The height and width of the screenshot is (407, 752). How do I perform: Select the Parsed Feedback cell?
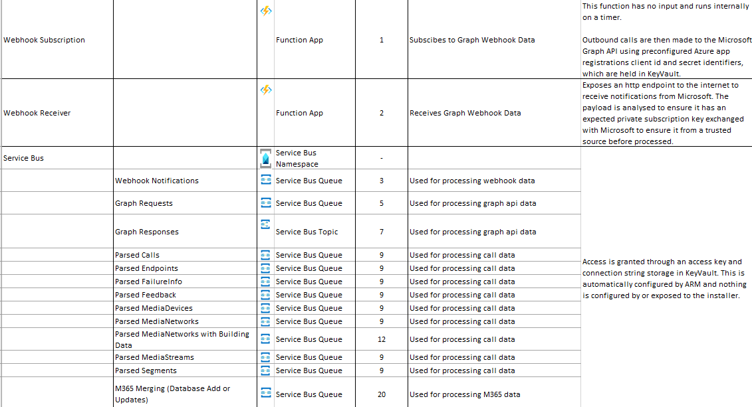coord(185,295)
